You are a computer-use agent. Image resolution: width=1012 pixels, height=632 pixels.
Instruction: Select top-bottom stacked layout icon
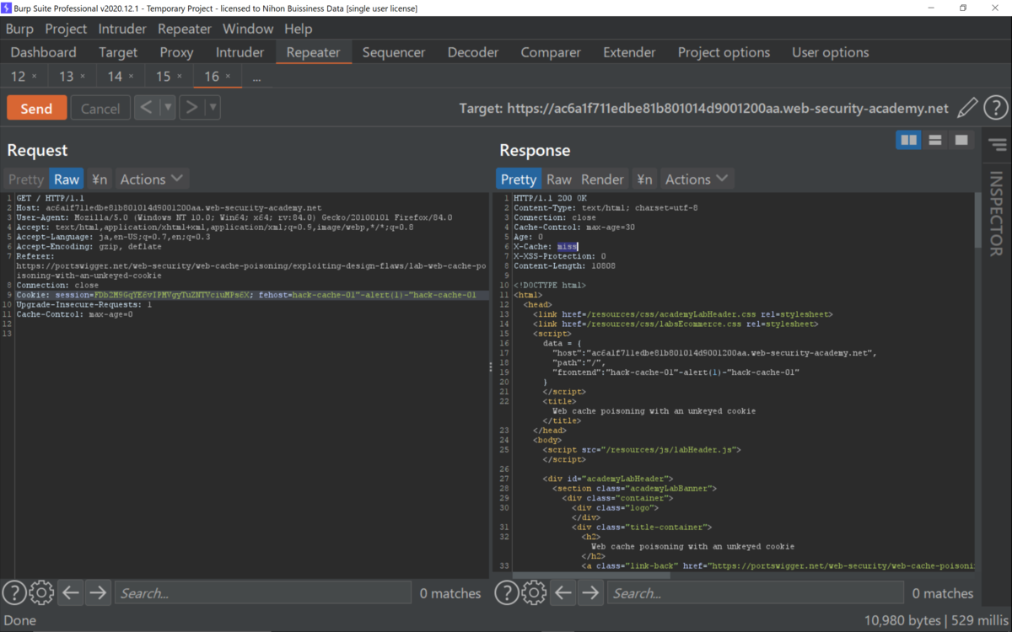[x=934, y=140]
